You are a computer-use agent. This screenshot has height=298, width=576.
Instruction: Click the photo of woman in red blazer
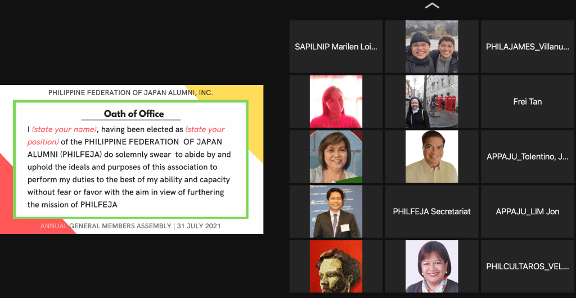[431, 267]
